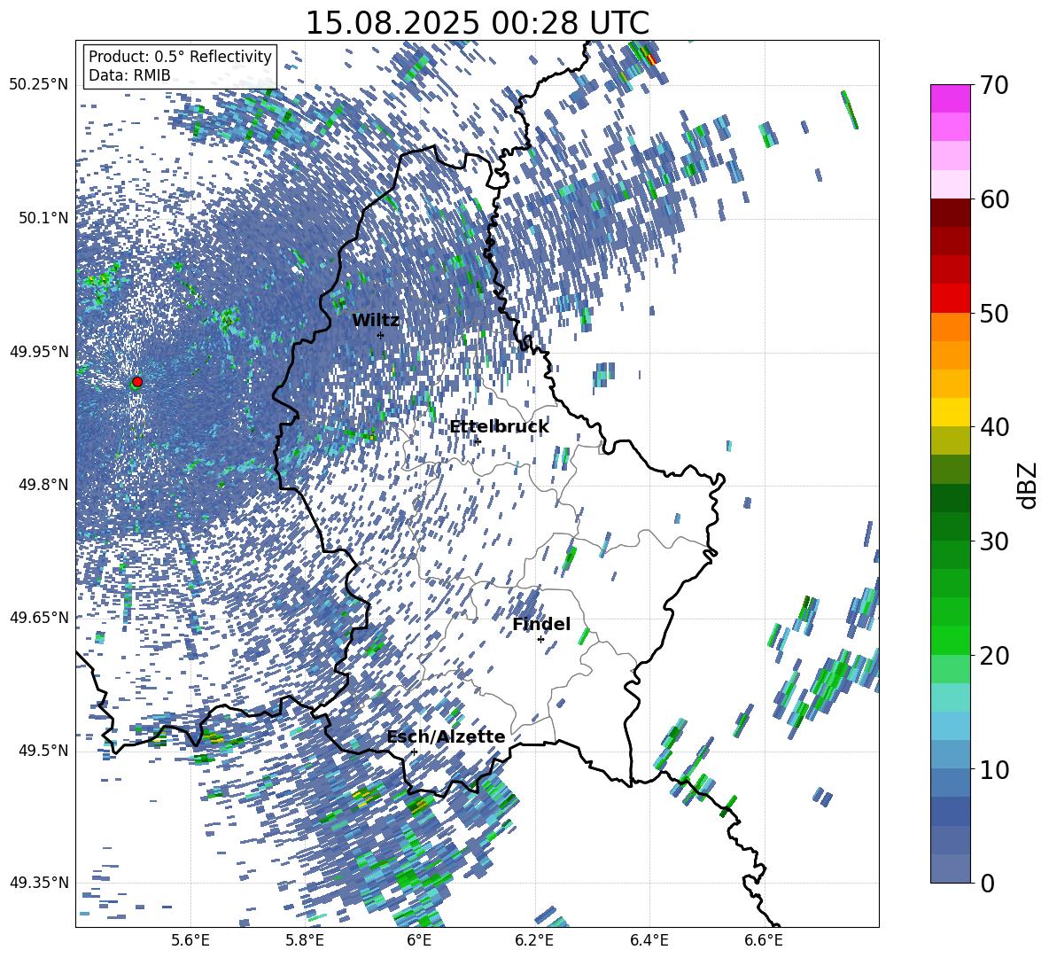Click the Wiltz cross marker
This screenshot has height=958, width=1049.
tap(381, 335)
